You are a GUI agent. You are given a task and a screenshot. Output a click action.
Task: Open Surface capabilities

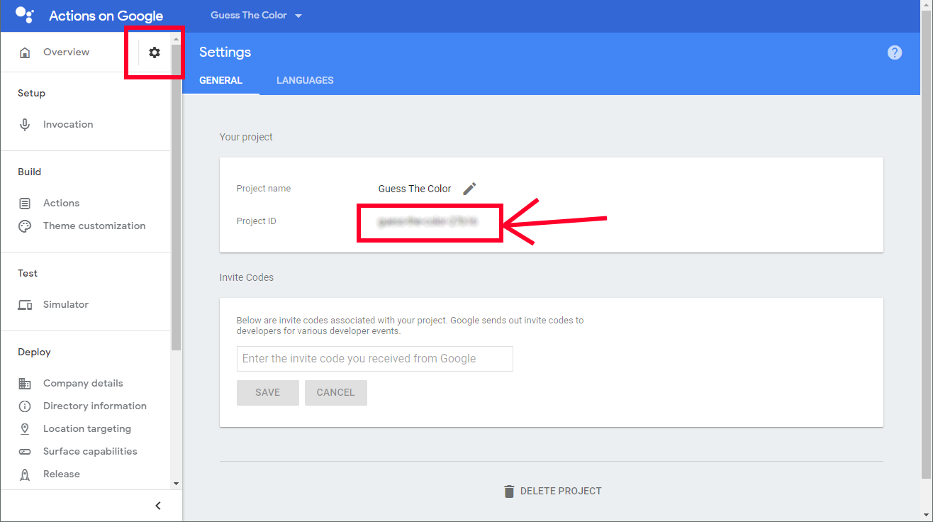(x=90, y=451)
